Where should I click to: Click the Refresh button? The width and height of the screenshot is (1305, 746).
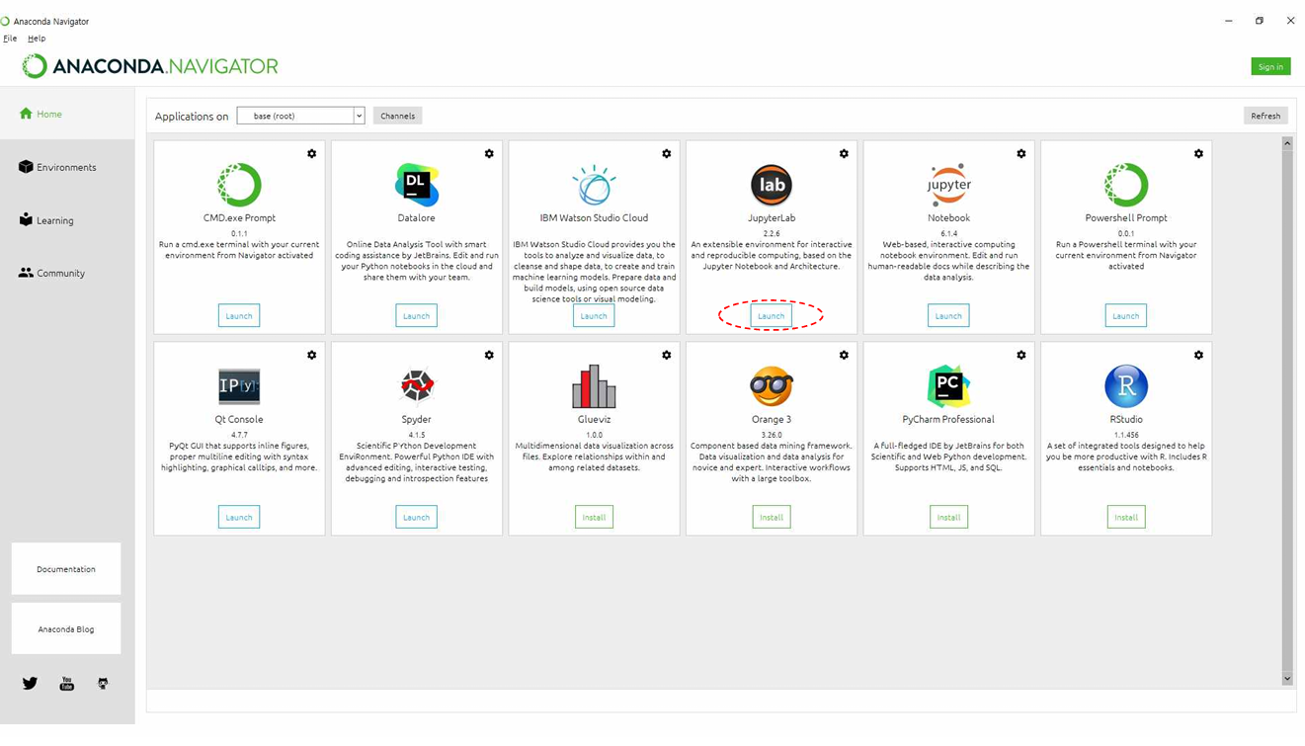coord(1265,116)
